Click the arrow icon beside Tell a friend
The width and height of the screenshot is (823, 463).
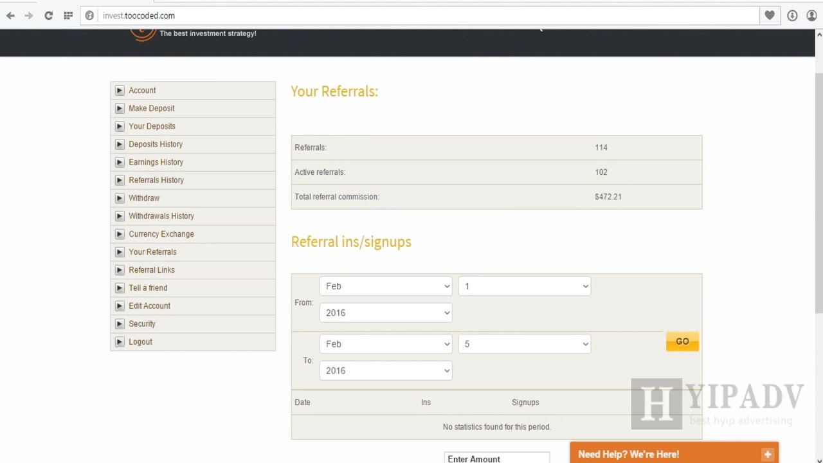pos(120,289)
